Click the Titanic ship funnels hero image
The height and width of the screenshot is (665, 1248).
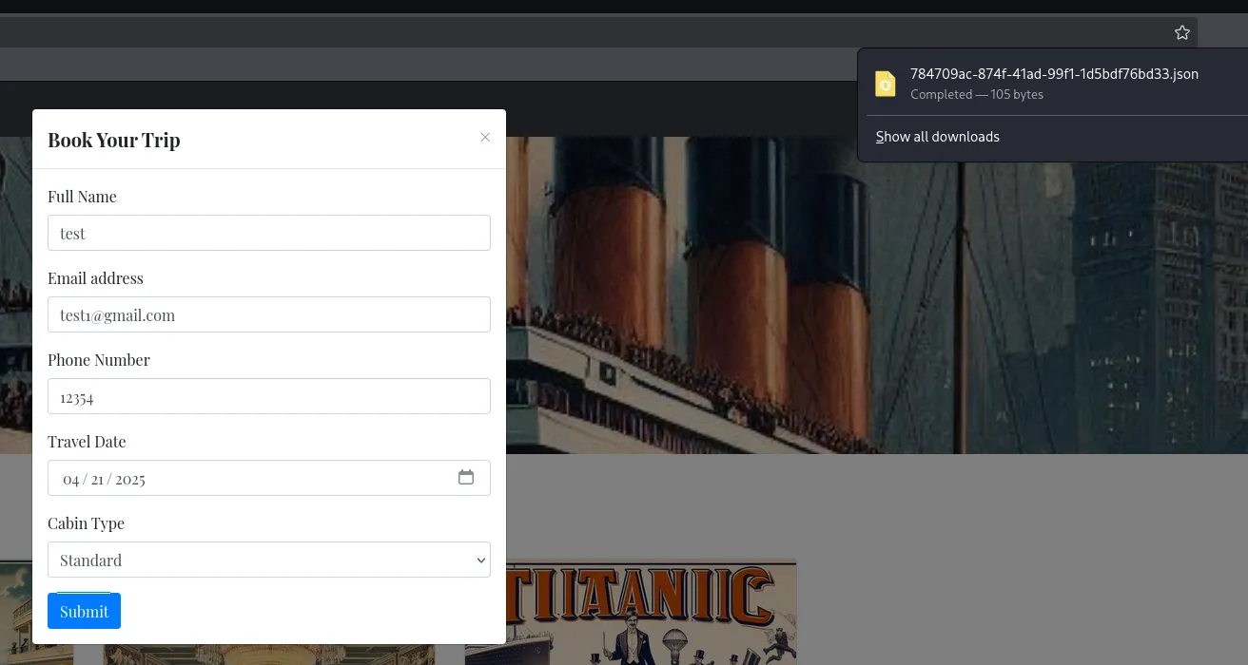pyautogui.click(x=761, y=294)
